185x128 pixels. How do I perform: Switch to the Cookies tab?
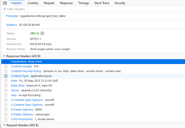pos(33,3)
